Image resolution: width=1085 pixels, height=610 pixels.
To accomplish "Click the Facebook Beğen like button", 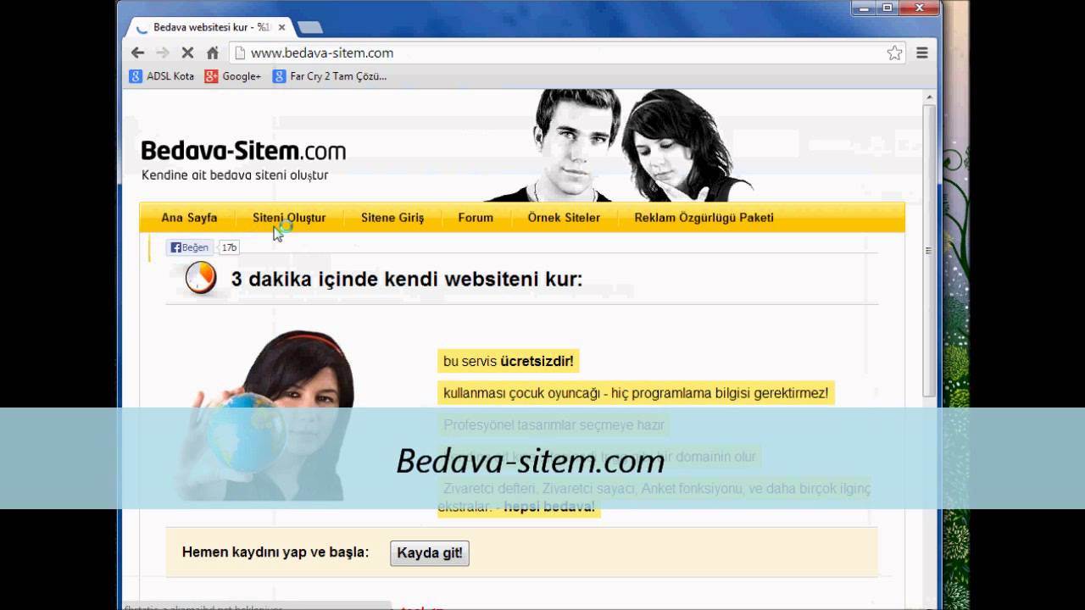I will tap(189, 247).
